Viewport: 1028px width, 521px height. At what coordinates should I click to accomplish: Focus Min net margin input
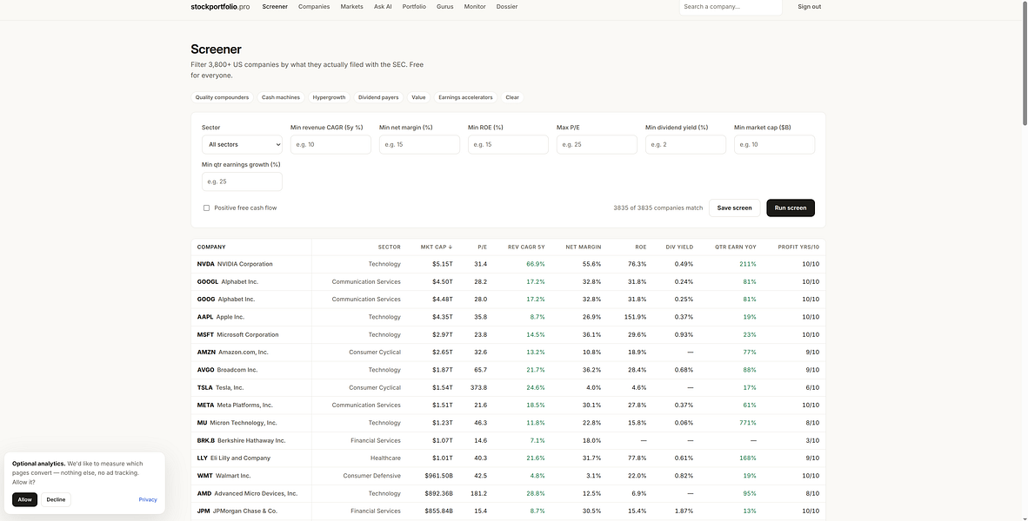pos(419,145)
